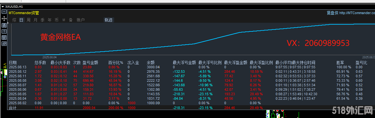Click the 2025.08.04 date label under the chart
Viewport: 375px width, 118px height.
pyautogui.click(x=49, y=57)
